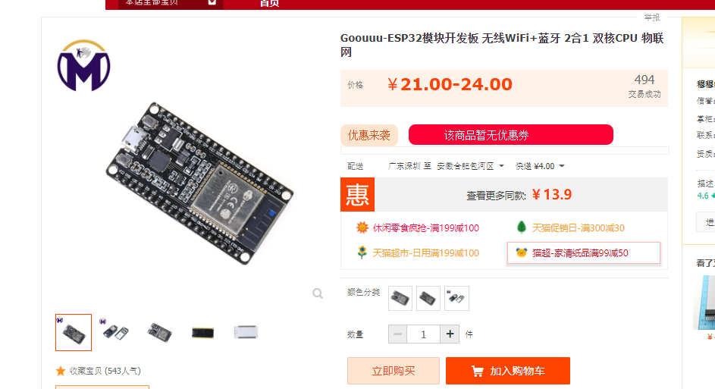
Task: Open the 快递 ¥4.00 shipping dropdown
Action: click(541, 166)
